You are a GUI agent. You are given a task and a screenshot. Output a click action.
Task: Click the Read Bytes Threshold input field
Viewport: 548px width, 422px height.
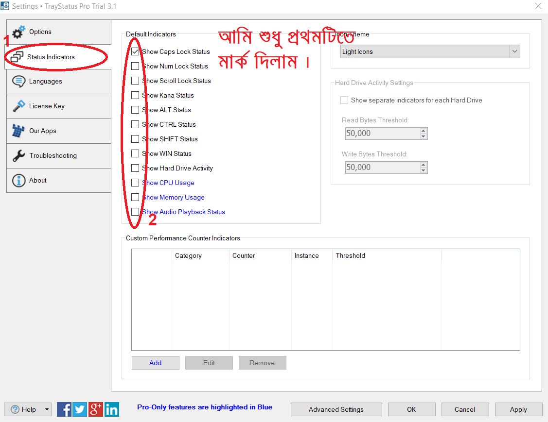(x=383, y=134)
